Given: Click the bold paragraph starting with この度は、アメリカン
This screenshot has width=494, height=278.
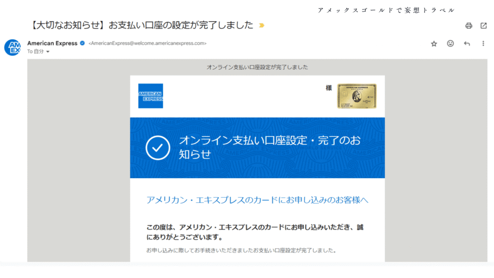Looking at the screenshot, I should click(255, 232).
